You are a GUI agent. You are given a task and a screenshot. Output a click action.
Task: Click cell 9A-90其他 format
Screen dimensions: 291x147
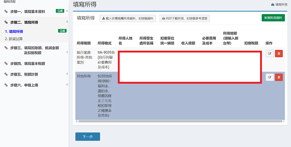(106, 60)
